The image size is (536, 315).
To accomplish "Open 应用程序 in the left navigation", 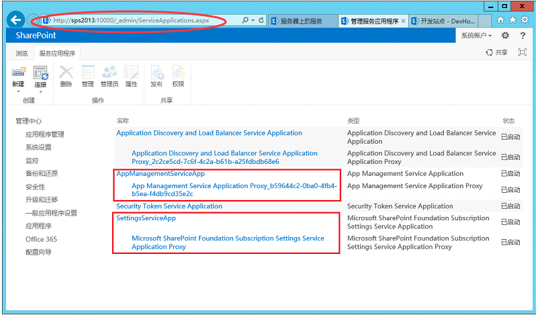I will point(38,226).
